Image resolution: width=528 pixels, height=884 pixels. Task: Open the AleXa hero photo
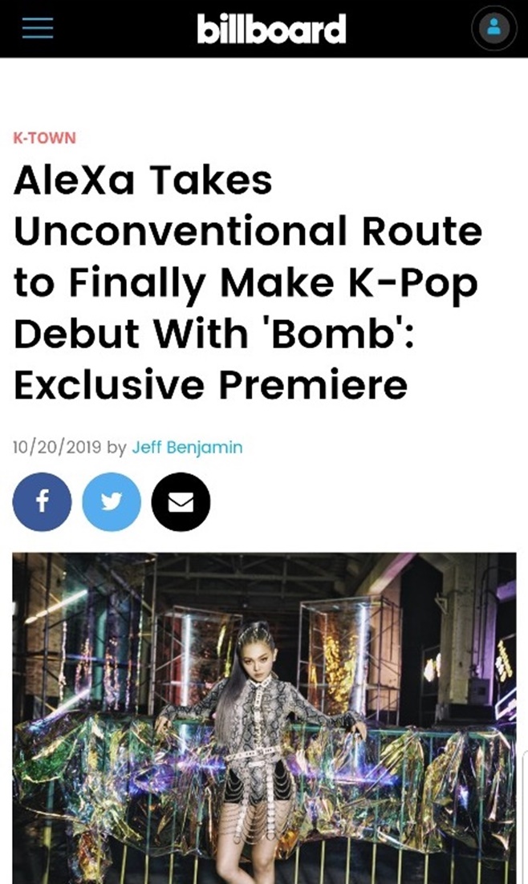(265, 718)
